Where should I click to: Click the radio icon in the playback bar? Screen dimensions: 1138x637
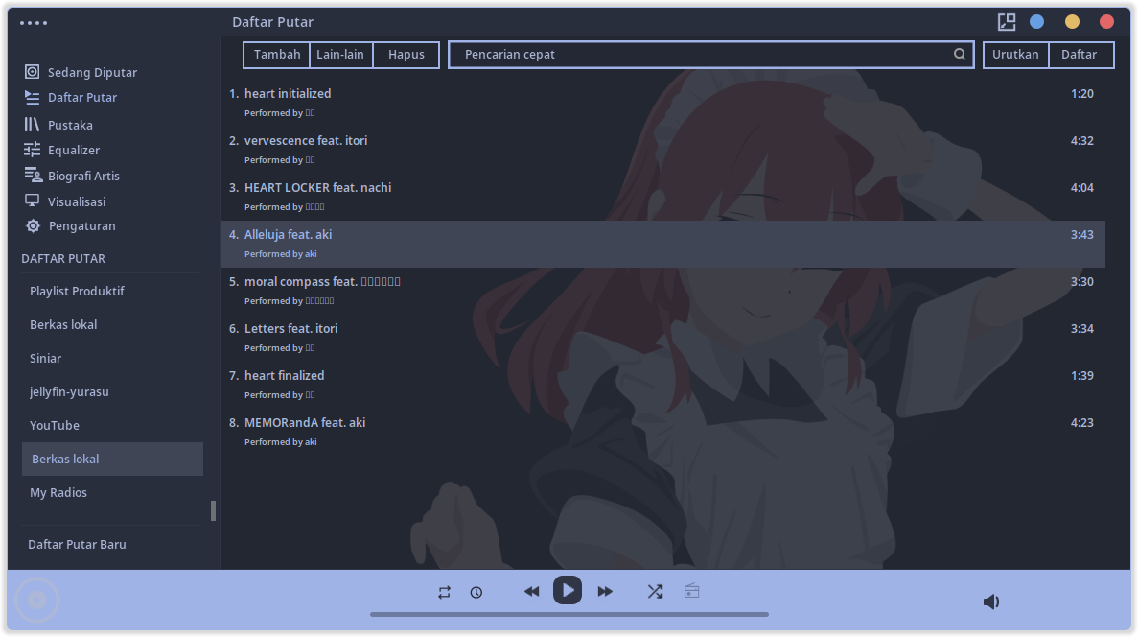691,591
